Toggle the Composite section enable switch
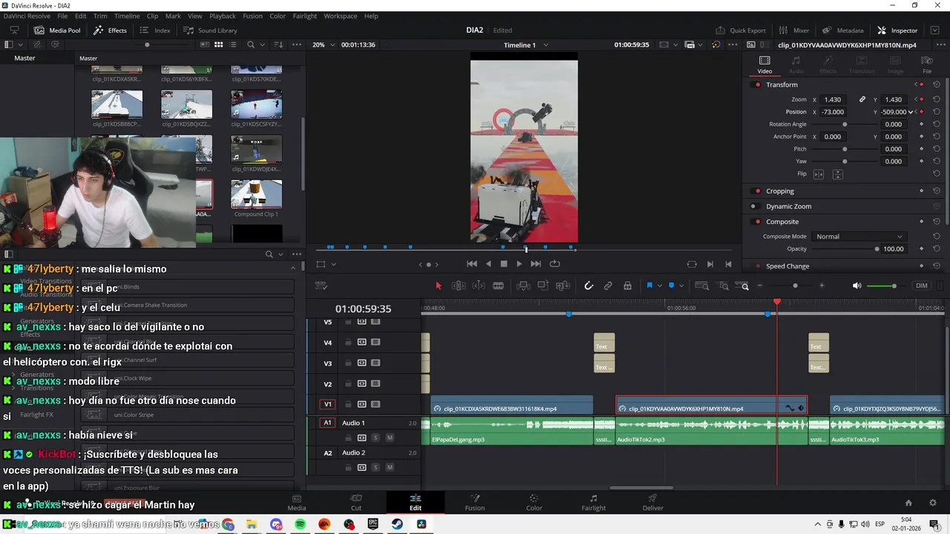950x534 pixels. (x=757, y=222)
